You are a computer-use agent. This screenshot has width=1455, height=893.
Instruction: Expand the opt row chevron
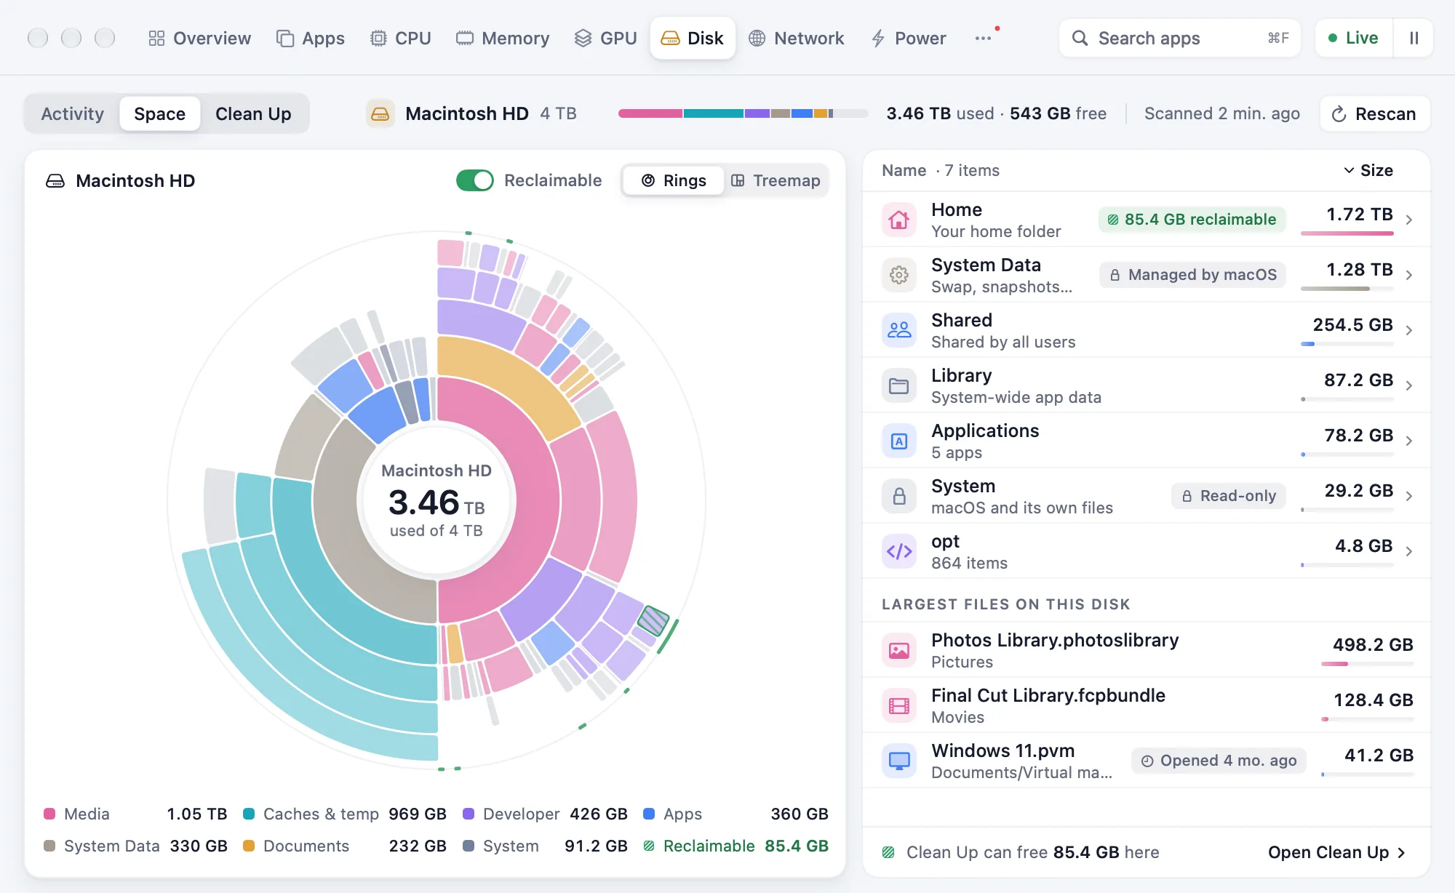(x=1409, y=551)
